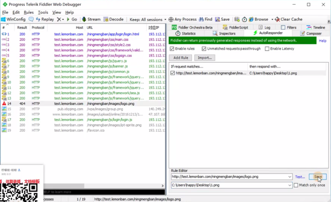
Task: Click the Save toolbar icon
Action: tap(222, 19)
